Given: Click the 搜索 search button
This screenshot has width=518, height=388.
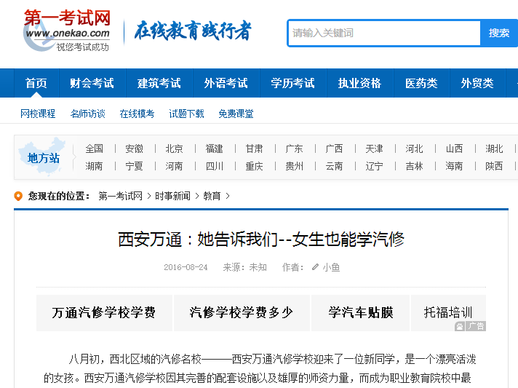Looking at the screenshot, I should (499, 33).
